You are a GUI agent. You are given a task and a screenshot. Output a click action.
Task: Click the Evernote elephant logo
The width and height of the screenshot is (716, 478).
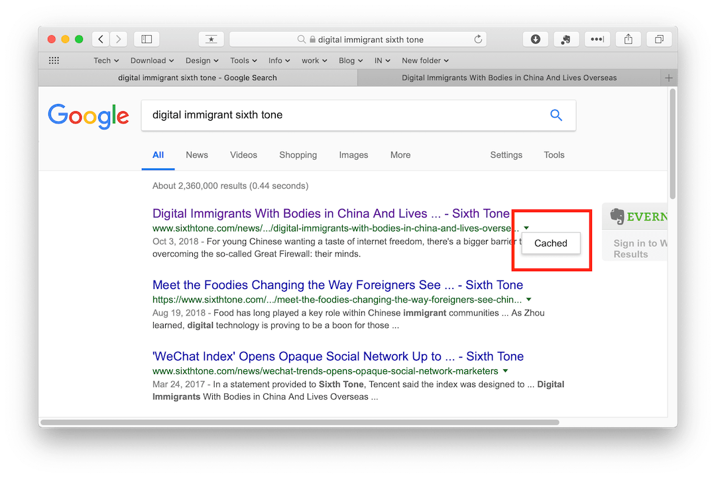(x=617, y=216)
